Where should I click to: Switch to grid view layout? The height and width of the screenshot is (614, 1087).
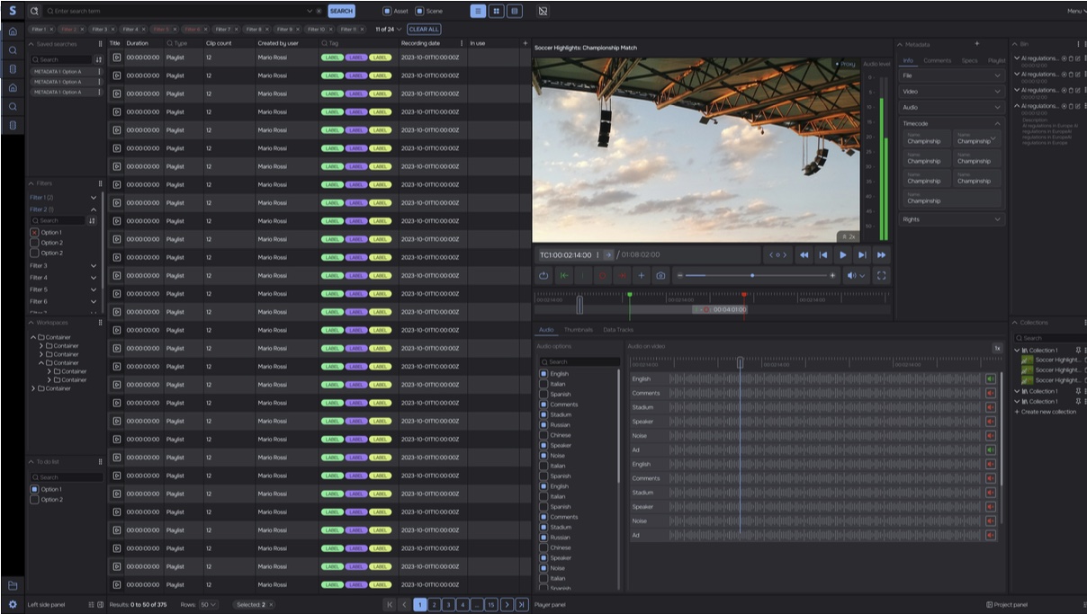coord(496,11)
